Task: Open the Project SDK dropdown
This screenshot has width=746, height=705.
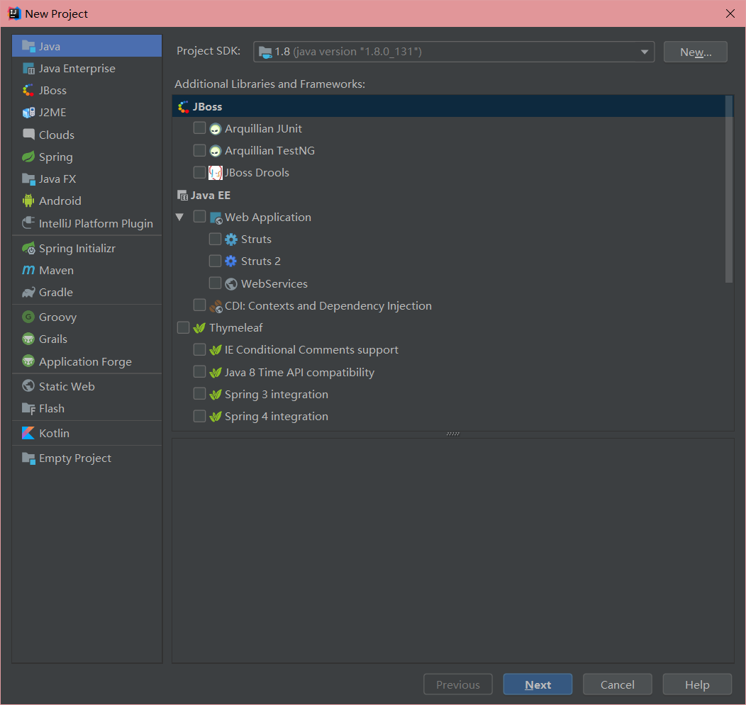Action: point(454,52)
